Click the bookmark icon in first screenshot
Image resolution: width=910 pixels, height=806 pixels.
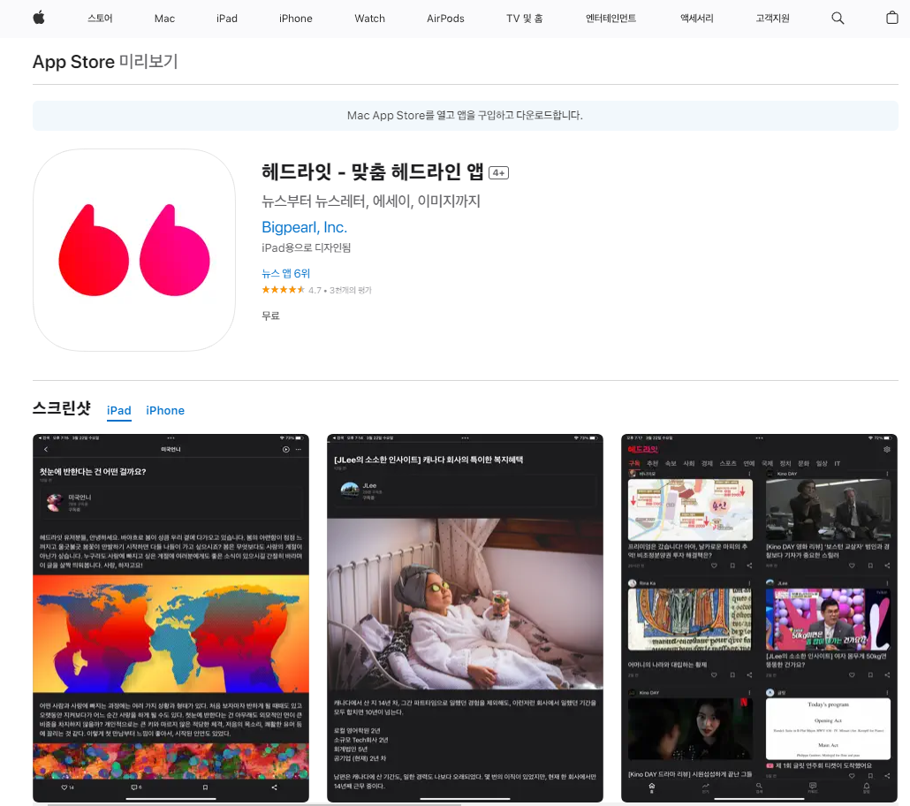tap(205, 787)
